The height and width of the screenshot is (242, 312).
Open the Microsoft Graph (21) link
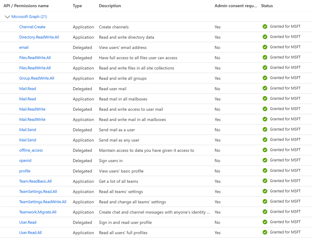coord(29,17)
